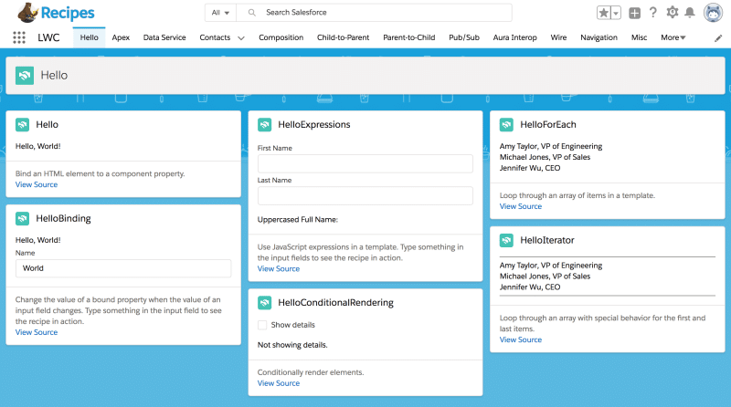The height and width of the screenshot is (407, 731).
Task: Open the Setup gear icon
Action: (x=673, y=13)
